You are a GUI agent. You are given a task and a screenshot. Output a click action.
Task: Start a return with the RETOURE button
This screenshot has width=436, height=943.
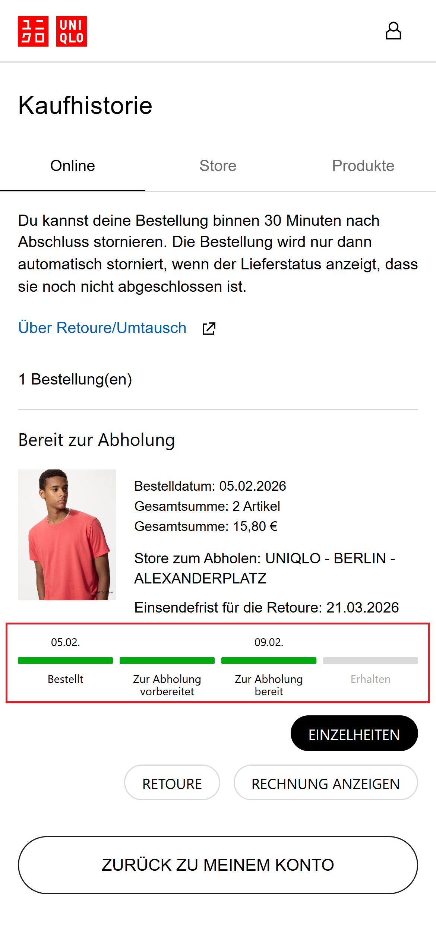coord(172,782)
